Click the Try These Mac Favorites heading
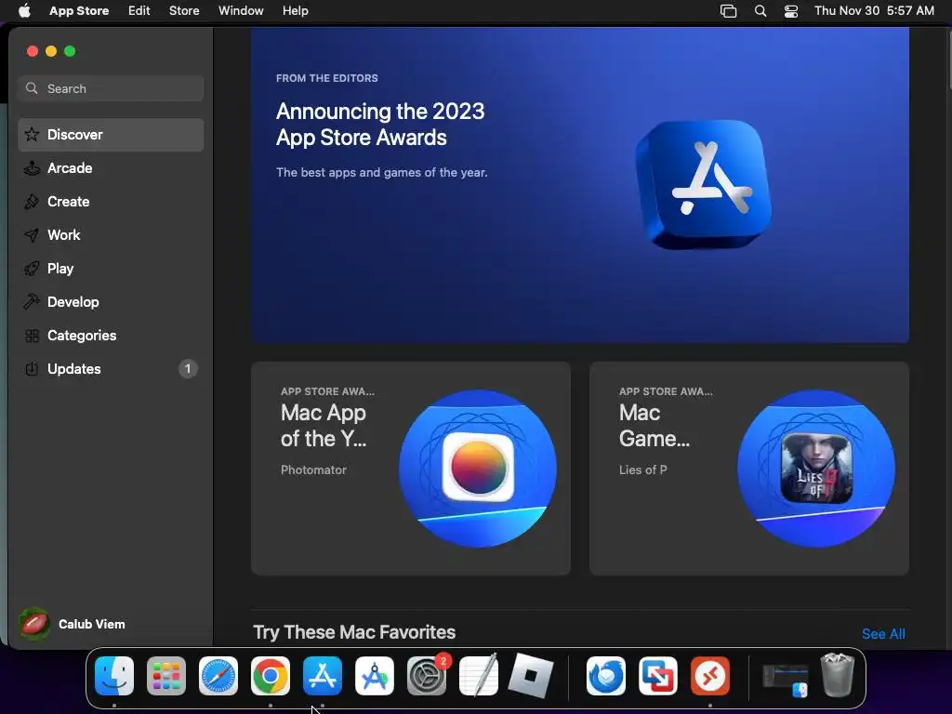 pos(354,632)
